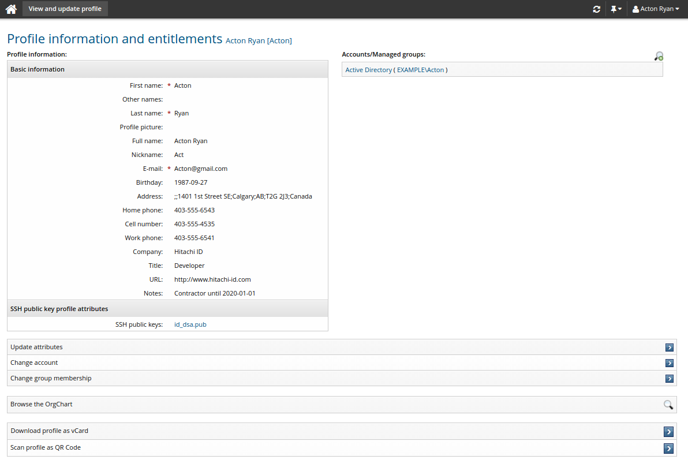Click Browse the OrgChart text

tap(42, 404)
